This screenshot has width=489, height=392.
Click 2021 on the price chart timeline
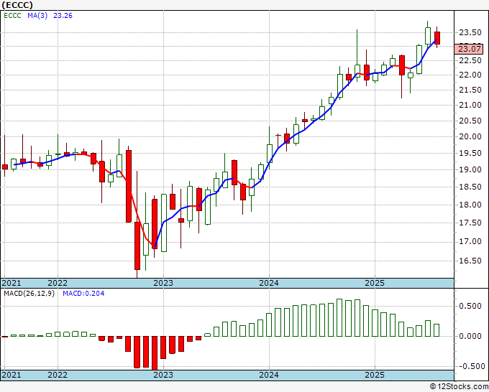[x=12, y=283]
